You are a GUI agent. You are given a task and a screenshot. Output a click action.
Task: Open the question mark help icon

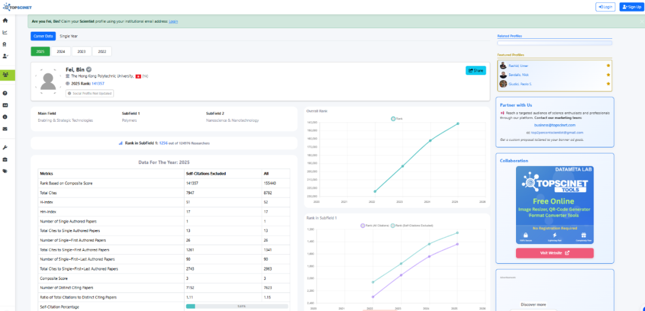click(x=5, y=93)
